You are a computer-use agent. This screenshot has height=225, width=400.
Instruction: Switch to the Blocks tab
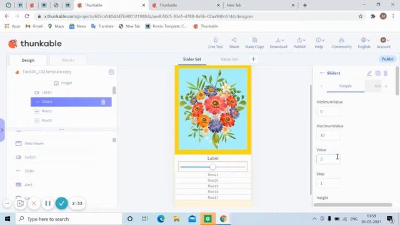point(68,60)
